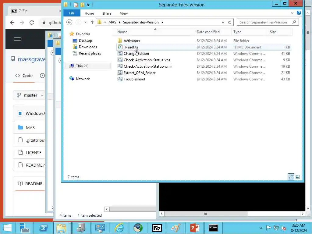Switch to details view layout
Image resolution: width=312 pixels, height=234 pixels.
click(x=291, y=177)
